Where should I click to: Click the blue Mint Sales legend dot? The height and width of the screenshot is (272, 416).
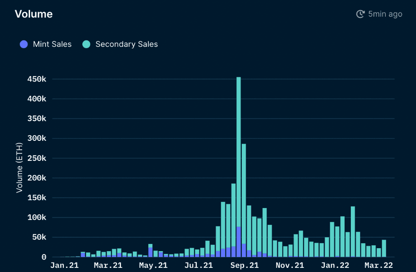pyautogui.click(x=24, y=44)
